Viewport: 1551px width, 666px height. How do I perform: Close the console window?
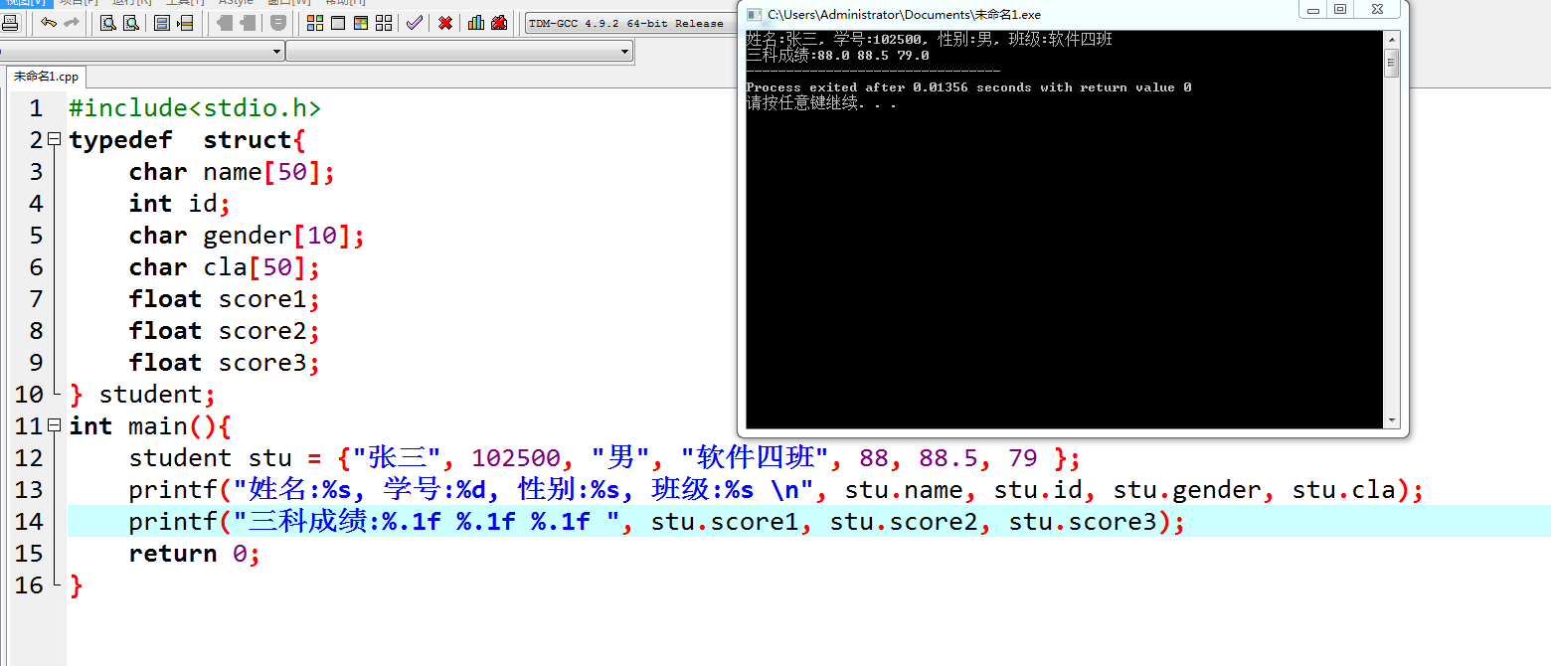tap(1378, 9)
